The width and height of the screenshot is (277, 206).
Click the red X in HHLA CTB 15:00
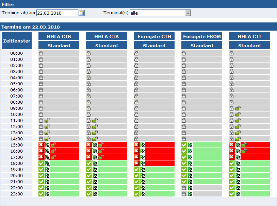click(41, 145)
